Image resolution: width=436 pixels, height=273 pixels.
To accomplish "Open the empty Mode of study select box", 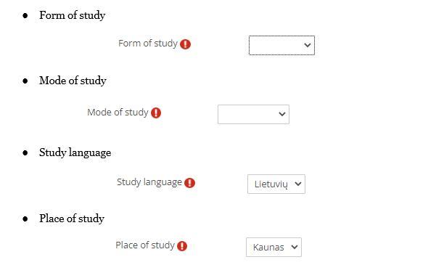I will [253, 114].
